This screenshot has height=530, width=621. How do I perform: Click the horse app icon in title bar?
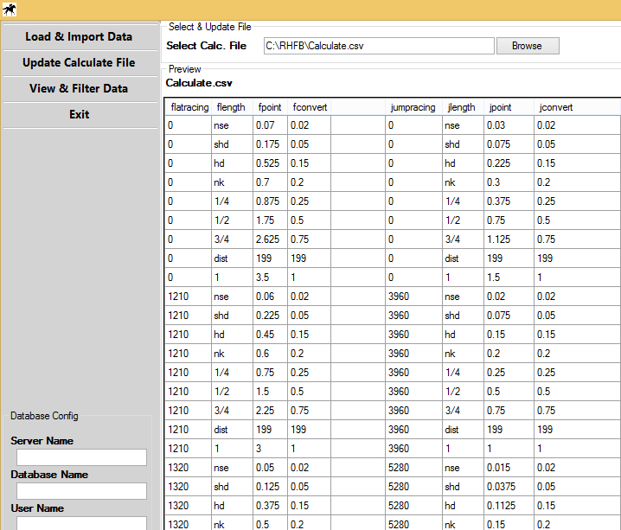click(10, 10)
